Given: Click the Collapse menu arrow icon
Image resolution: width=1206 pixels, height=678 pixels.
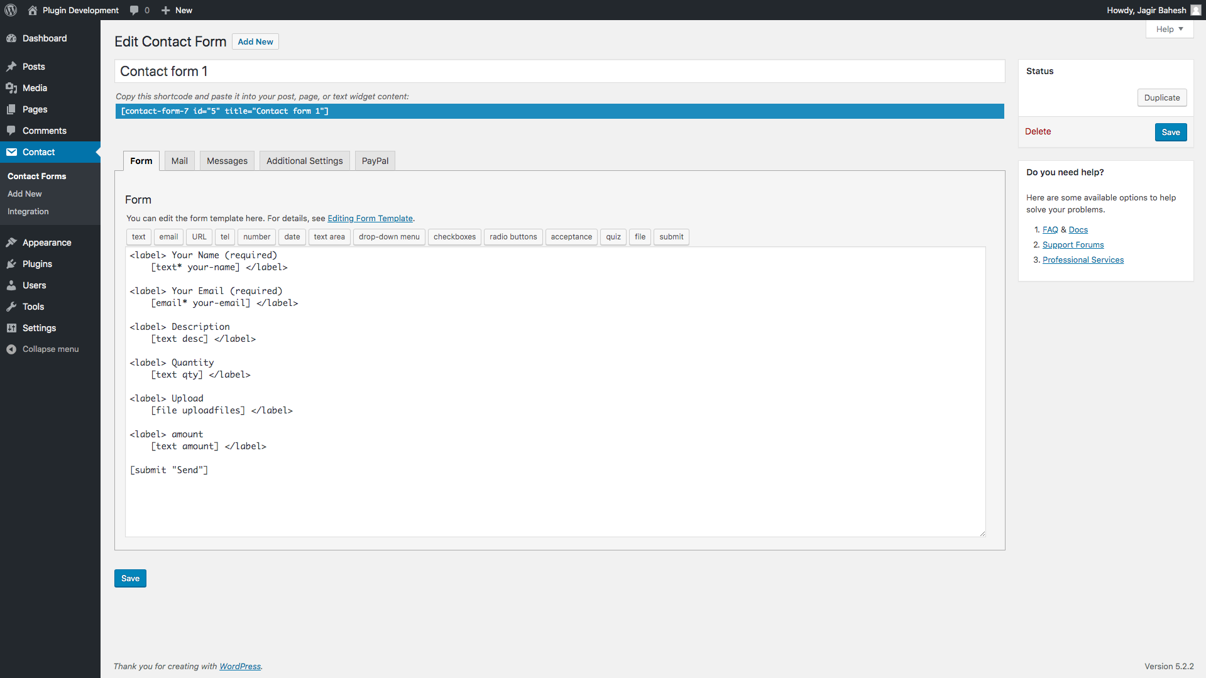Looking at the screenshot, I should point(11,349).
